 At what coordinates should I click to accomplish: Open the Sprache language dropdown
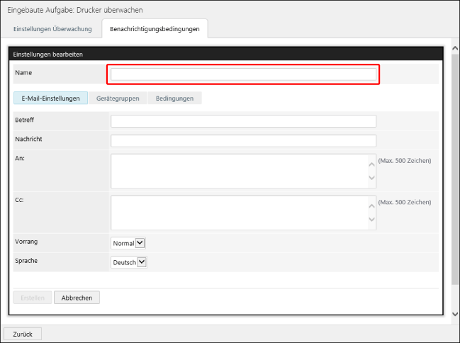pyautogui.click(x=130, y=262)
